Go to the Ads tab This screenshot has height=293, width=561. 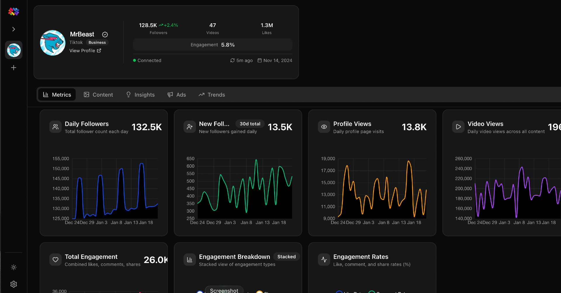176,95
